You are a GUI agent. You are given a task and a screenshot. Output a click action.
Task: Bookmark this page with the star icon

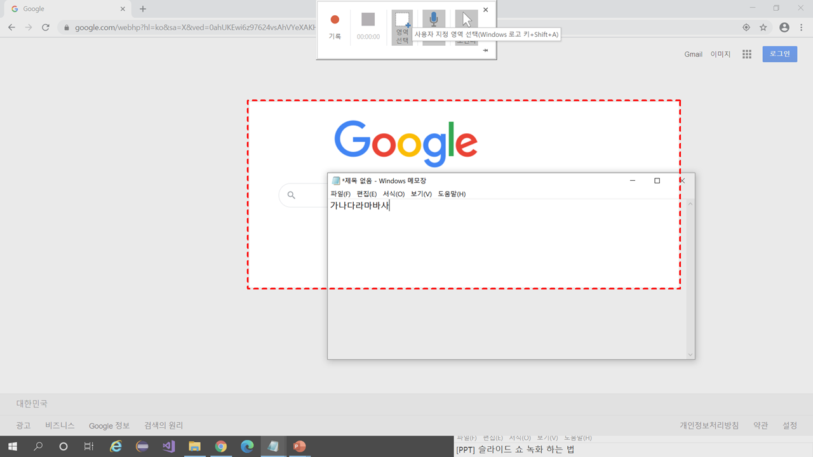[x=763, y=27]
